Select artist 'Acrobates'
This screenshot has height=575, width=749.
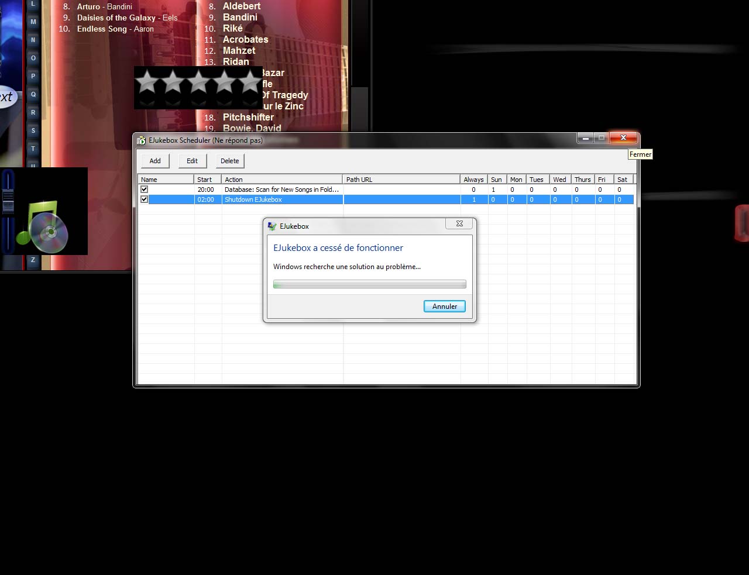(245, 39)
